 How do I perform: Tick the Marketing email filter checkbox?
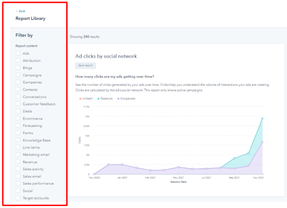click(18, 154)
